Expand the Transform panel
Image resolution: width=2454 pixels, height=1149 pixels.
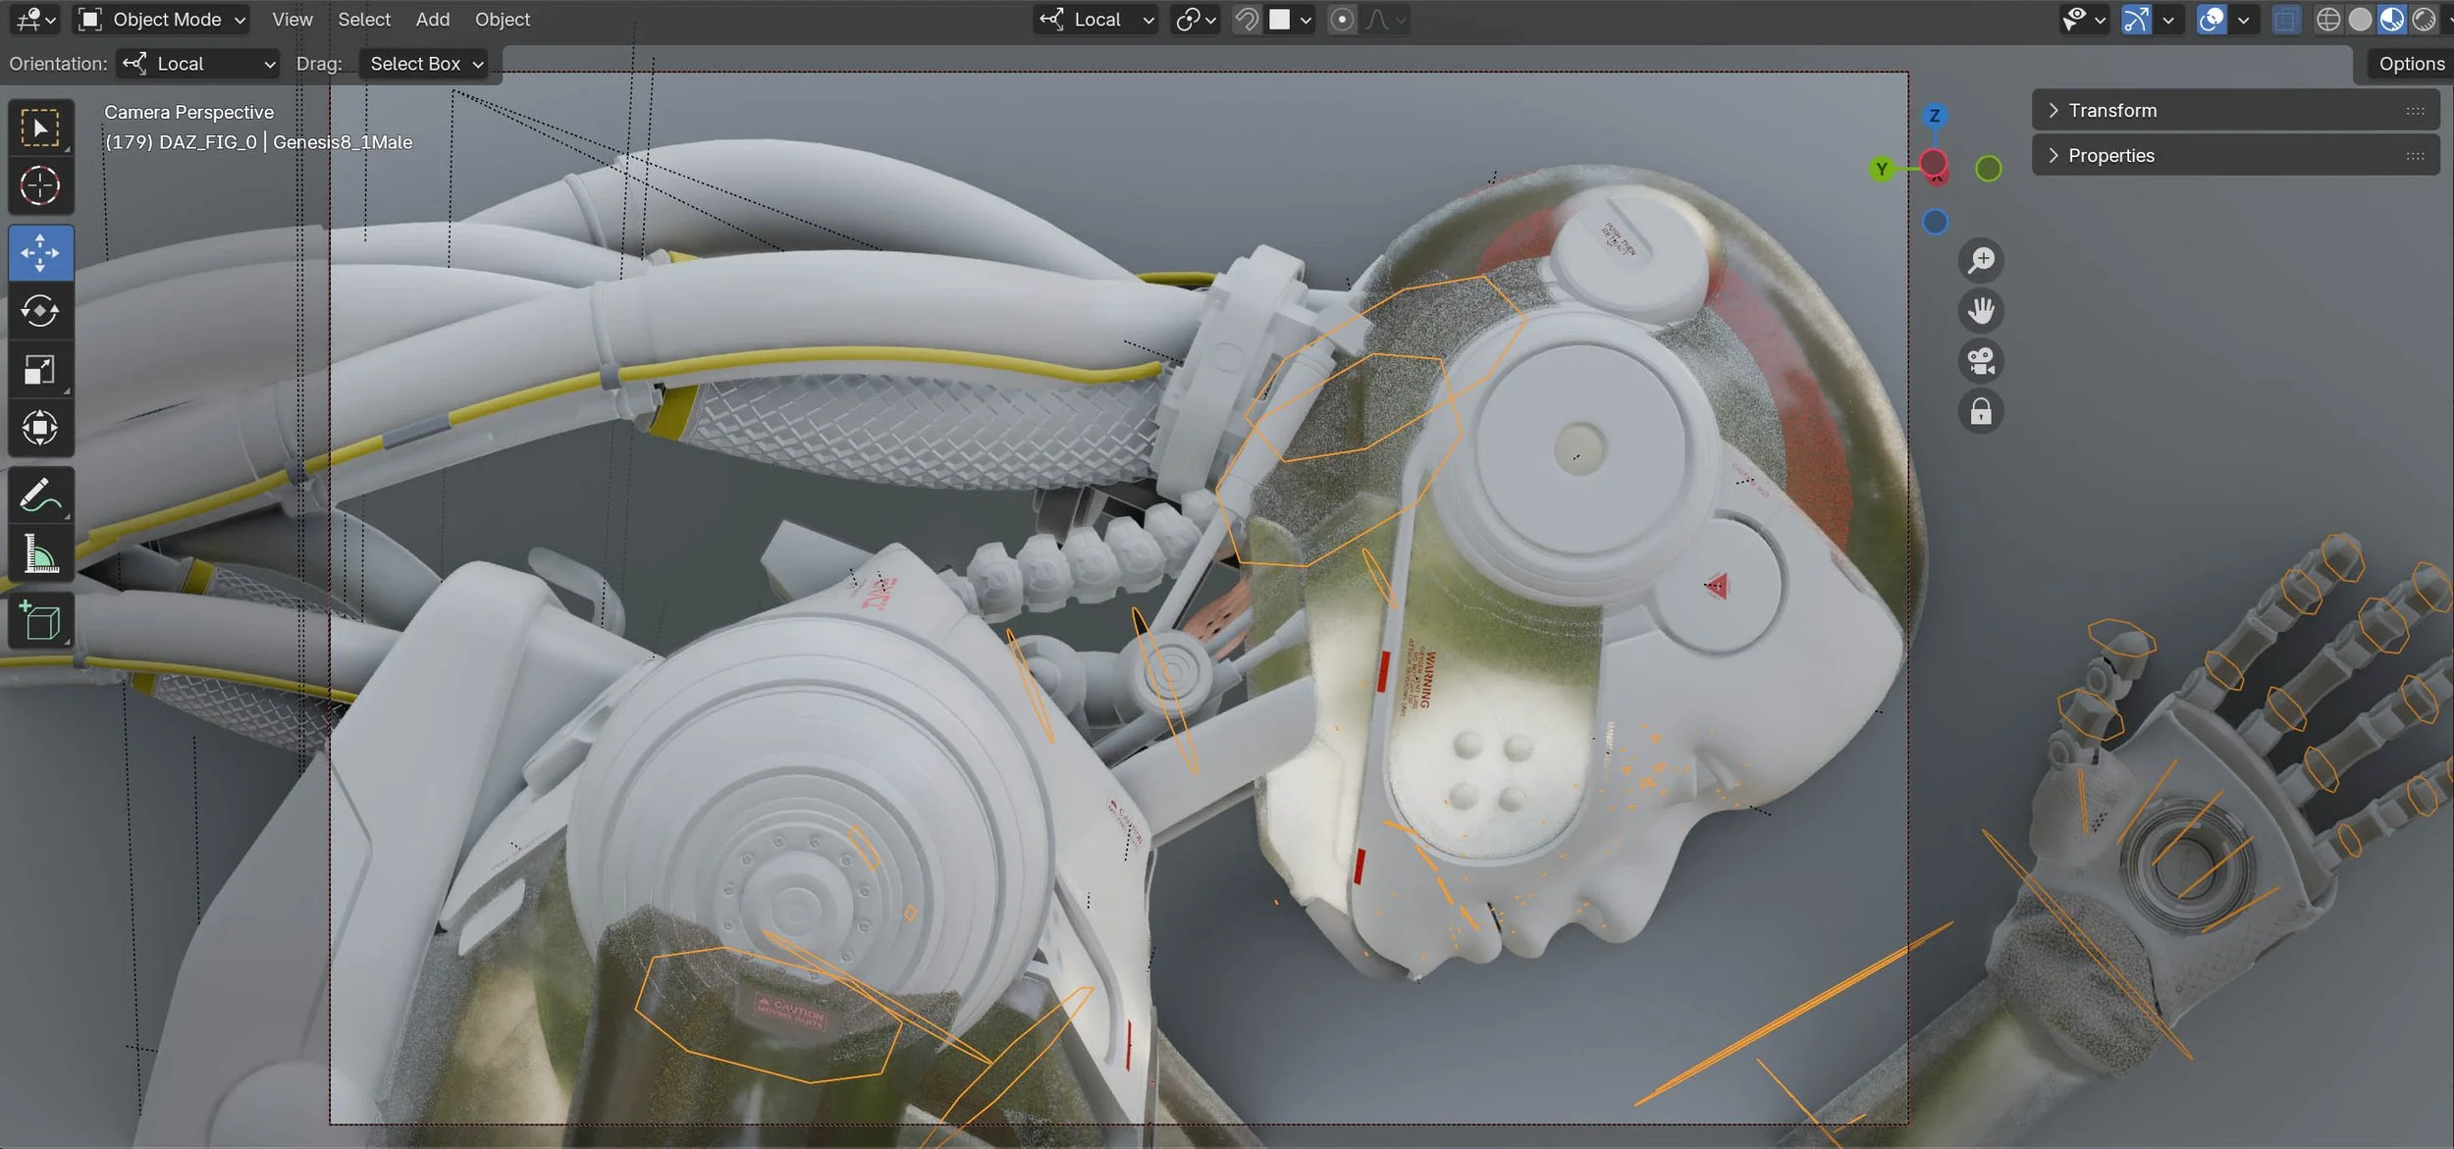pos(2112,111)
